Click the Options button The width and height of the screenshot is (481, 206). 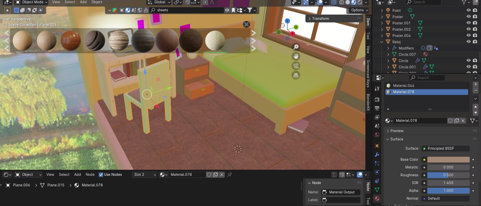point(359,10)
